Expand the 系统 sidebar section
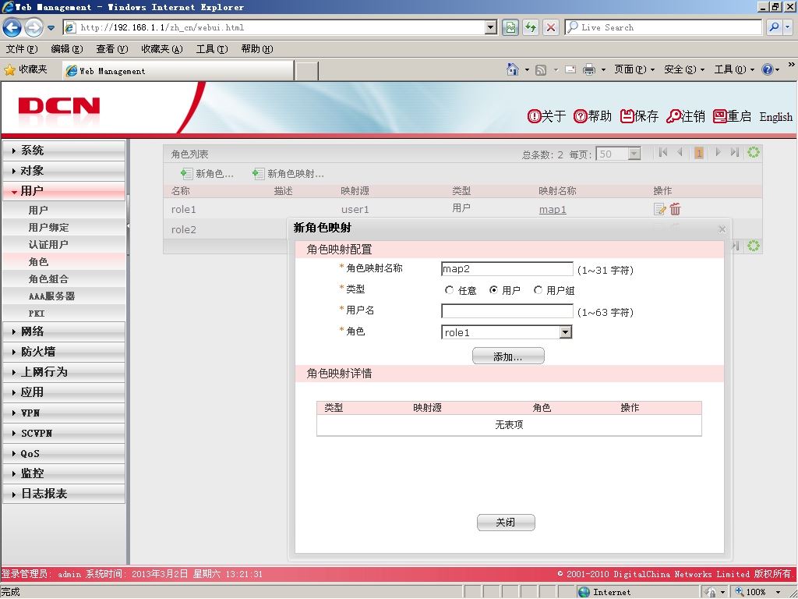 [64, 151]
